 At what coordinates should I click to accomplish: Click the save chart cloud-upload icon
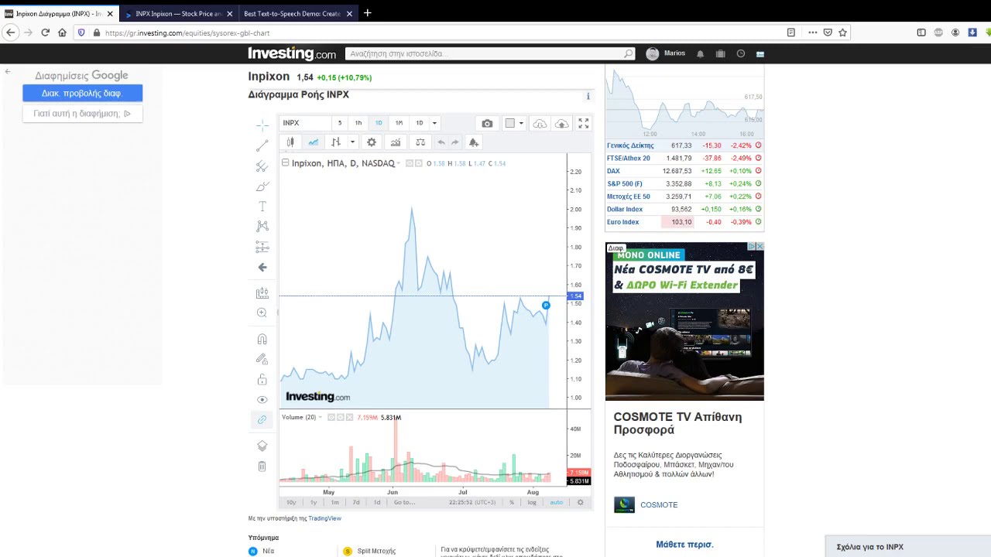coord(562,123)
